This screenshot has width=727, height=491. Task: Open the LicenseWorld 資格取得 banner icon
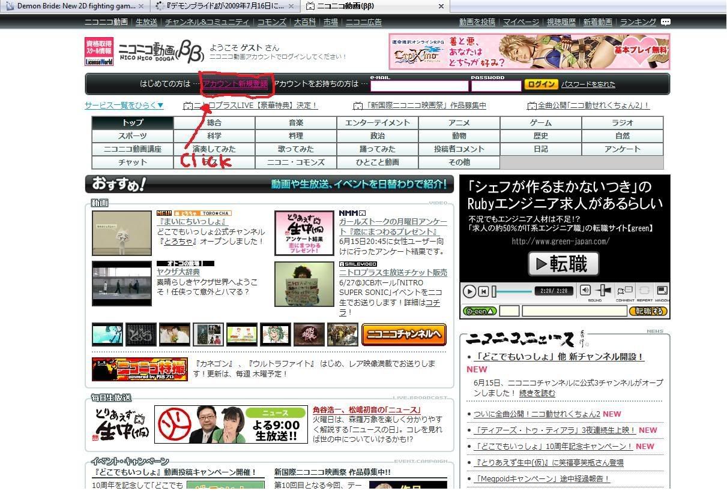(99, 52)
